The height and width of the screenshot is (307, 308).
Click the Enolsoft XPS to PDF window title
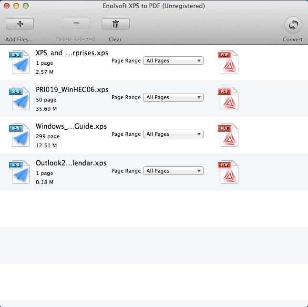coord(154,6)
